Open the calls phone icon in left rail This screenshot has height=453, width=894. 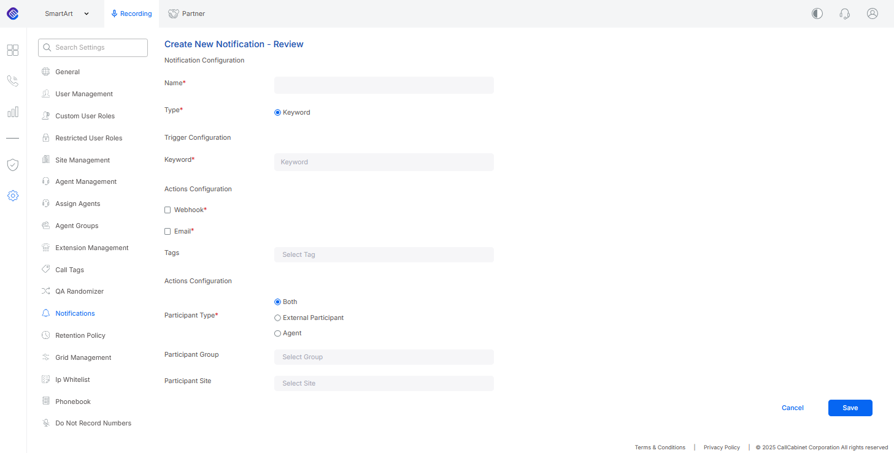point(13,81)
